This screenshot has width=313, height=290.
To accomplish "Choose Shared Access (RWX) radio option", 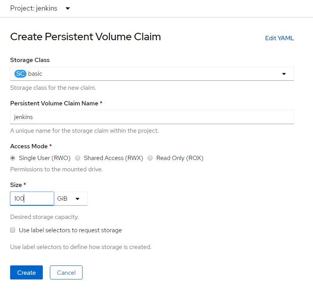I will pos(78,158).
